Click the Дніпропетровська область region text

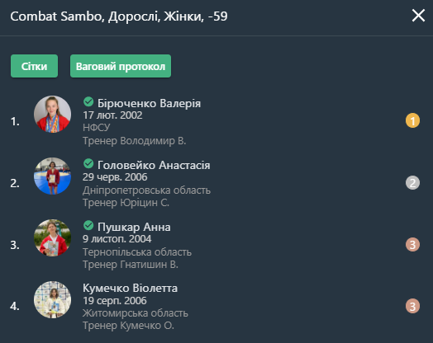coord(146,190)
